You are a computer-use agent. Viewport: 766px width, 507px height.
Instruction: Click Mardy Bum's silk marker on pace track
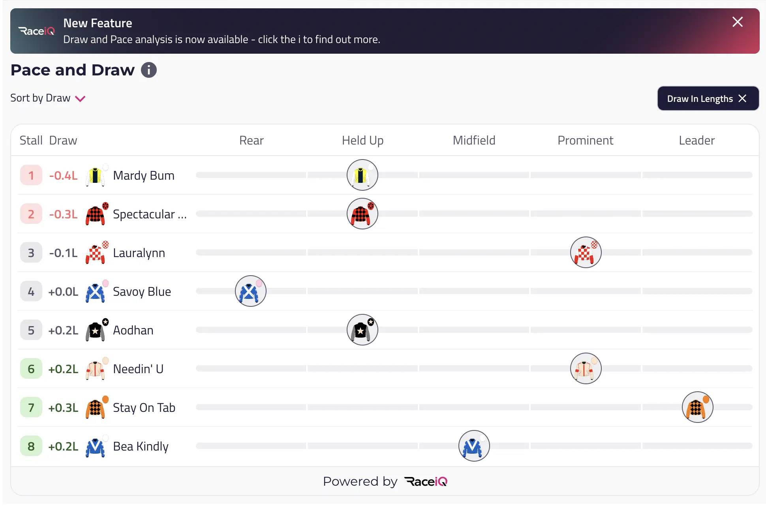(362, 175)
